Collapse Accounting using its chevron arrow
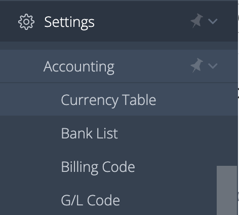The width and height of the screenshot is (239, 215). point(213,66)
